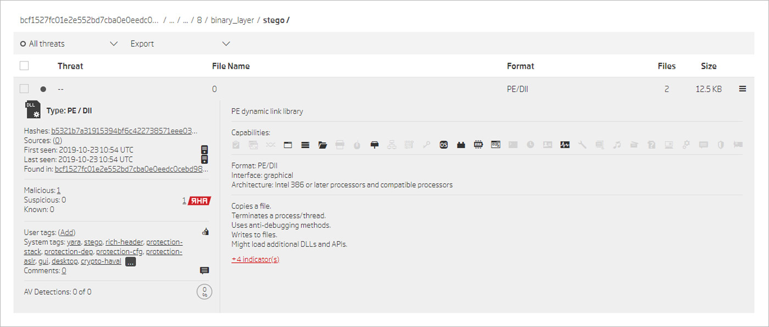This screenshot has width=769, height=327.
Task: Click the question mark capability icon
Action: (651, 145)
